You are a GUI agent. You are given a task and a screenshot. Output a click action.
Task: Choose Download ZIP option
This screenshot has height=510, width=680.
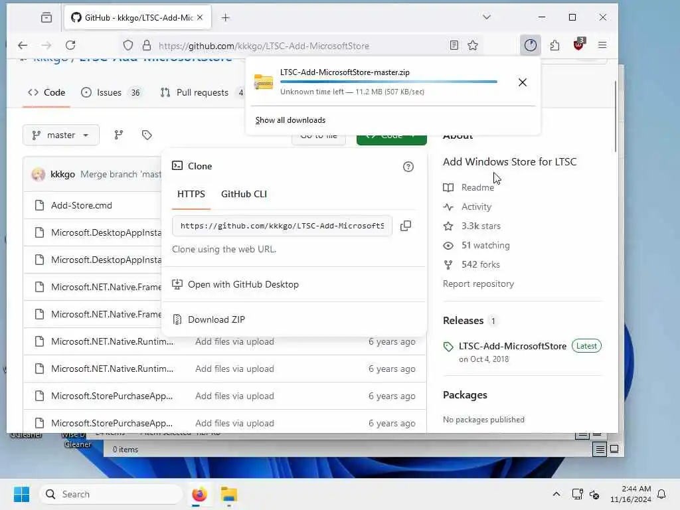tap(216, 319)
